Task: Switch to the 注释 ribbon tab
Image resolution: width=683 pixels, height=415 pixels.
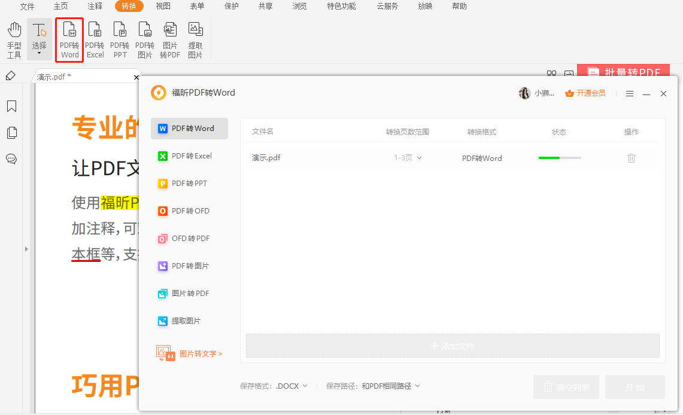Action: pyautogui.click(x=95, y=6)
